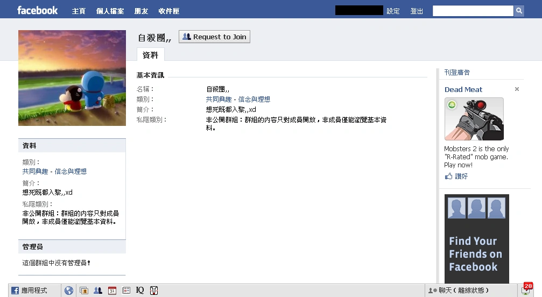Open 共同興趣 link in left sidebar
542x297 pixels.
click(x=36, y=171)
